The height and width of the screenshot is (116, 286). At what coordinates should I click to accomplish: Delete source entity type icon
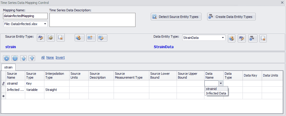click(x=61, y=38)
